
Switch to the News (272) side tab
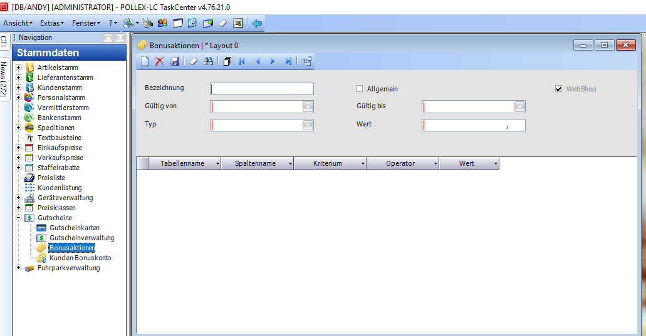point(4,79)
